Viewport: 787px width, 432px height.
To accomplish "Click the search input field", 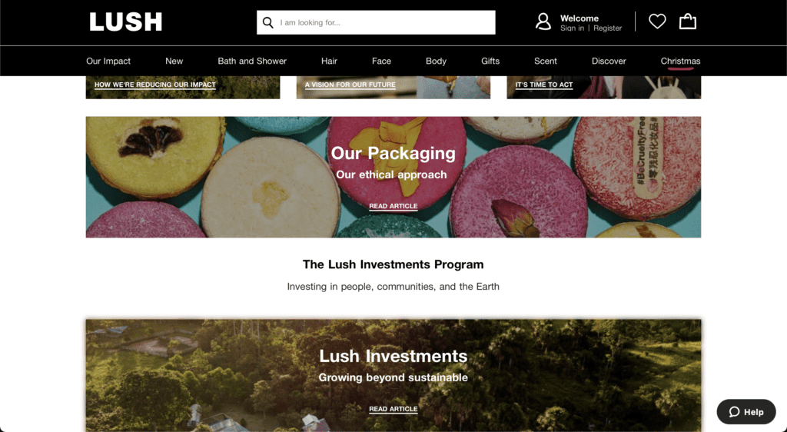I will pos(376,22).
